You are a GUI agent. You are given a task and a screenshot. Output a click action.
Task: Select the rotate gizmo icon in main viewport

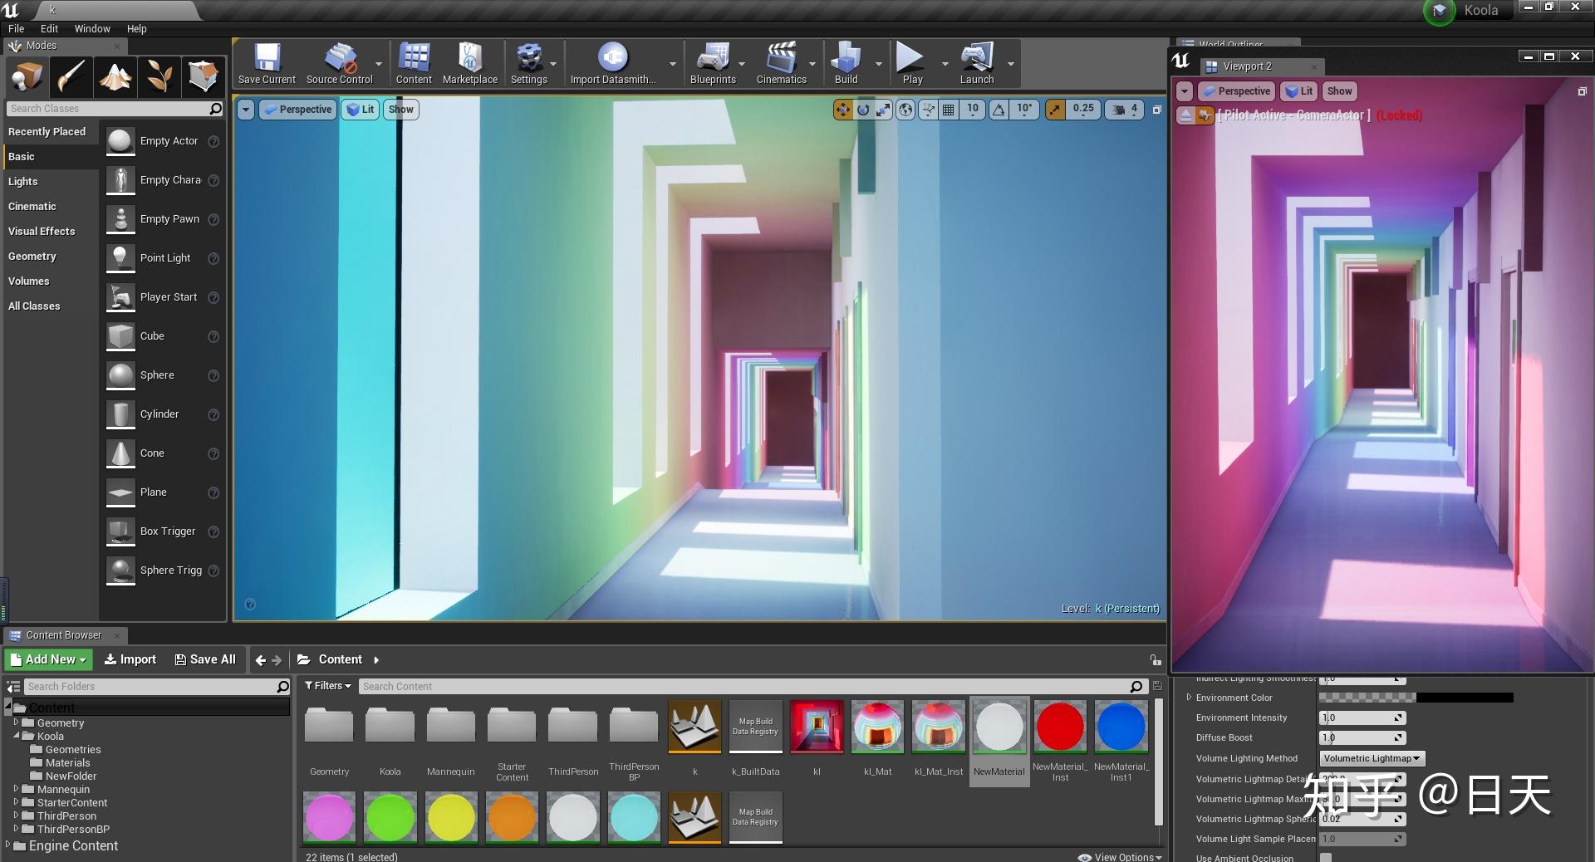(863, 110)
